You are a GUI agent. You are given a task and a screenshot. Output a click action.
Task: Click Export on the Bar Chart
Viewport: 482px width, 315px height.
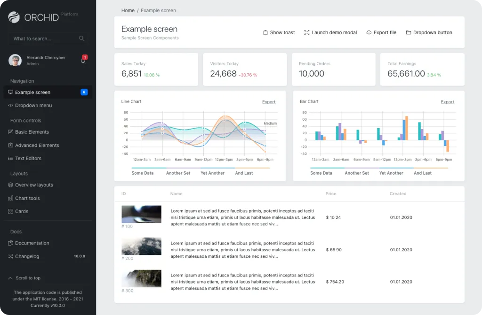pyautogui.click(x=447, y=102)
